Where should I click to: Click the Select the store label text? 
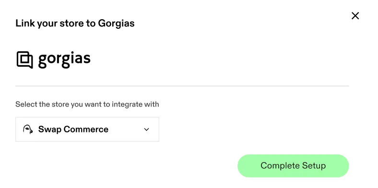(x=87, y=105)
